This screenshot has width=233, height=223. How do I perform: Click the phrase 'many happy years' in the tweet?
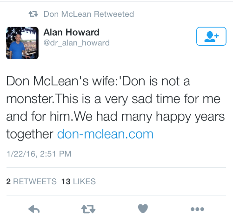pos(173,117)
